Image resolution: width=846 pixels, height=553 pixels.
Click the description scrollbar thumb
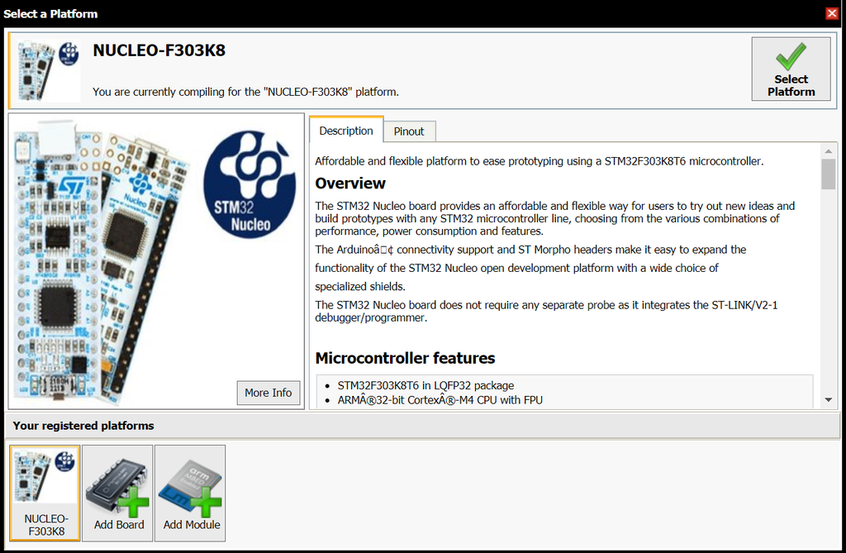pos(828,174)
